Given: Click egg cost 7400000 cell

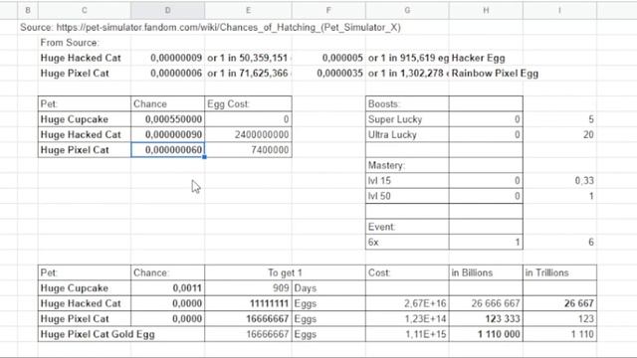Looking at the screenshot, I should click(248, 150).
